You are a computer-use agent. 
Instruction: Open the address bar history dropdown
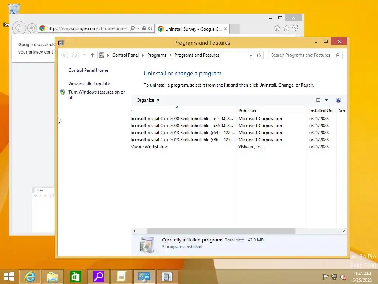[x=251, y=55]
